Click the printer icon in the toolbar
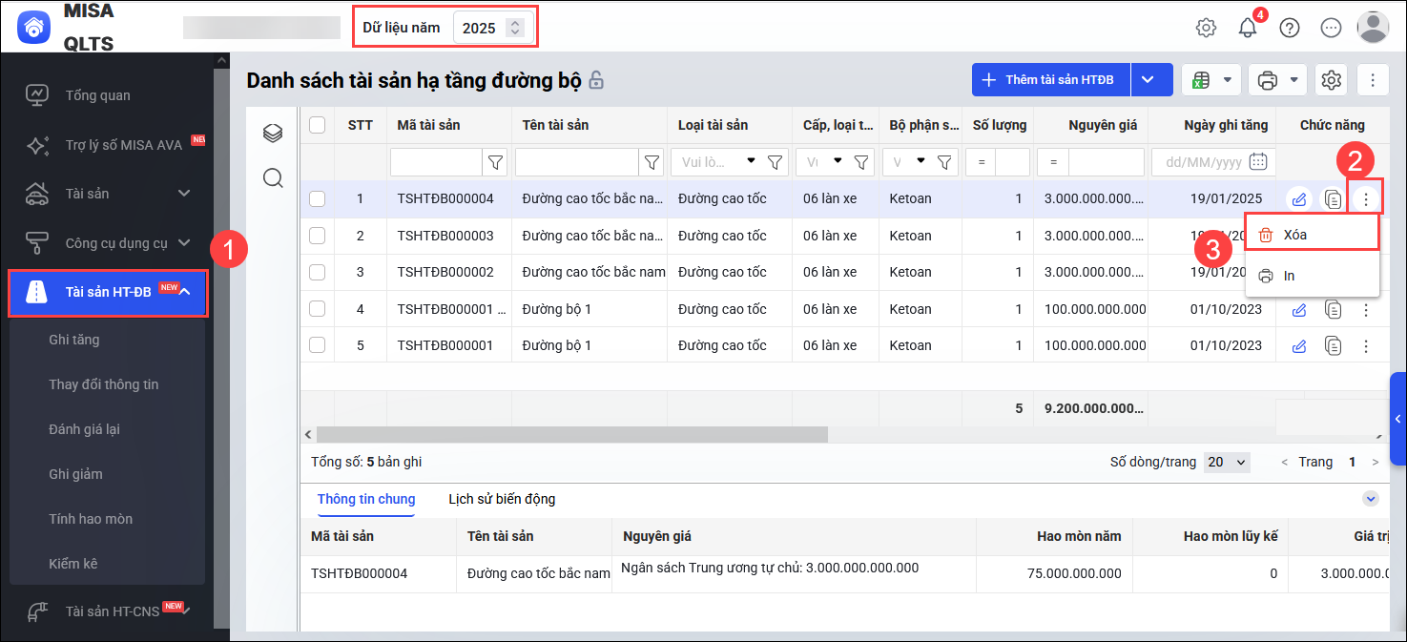Viewport: 1407px width, 642px height. coord(1268,80)
